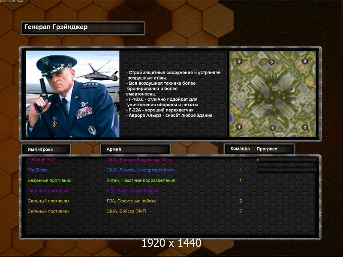Click the 'Прогресс' column header

pos(267,149)
